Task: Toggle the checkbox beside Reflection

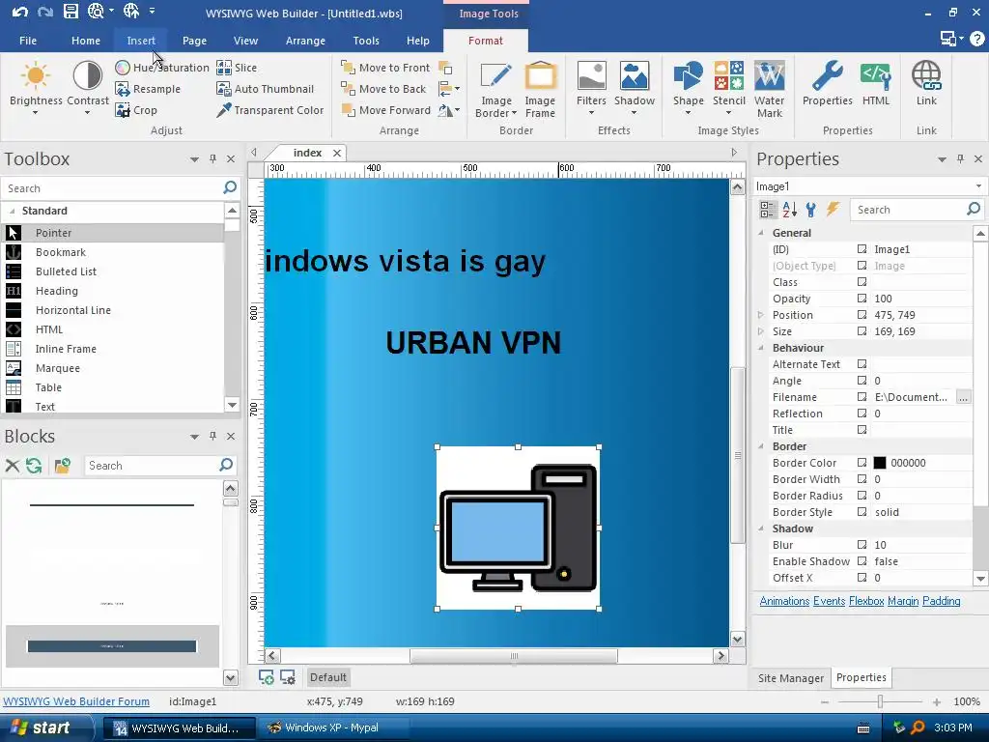Action: pyautogui.click(x=862, y=414)
